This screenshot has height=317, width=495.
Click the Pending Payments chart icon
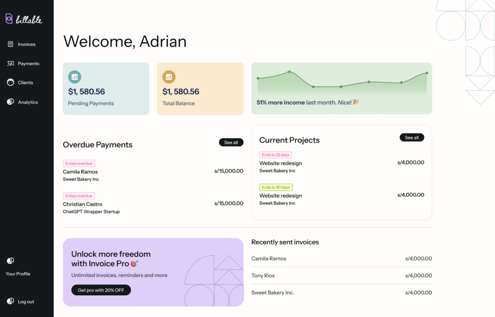click(74, 76)
